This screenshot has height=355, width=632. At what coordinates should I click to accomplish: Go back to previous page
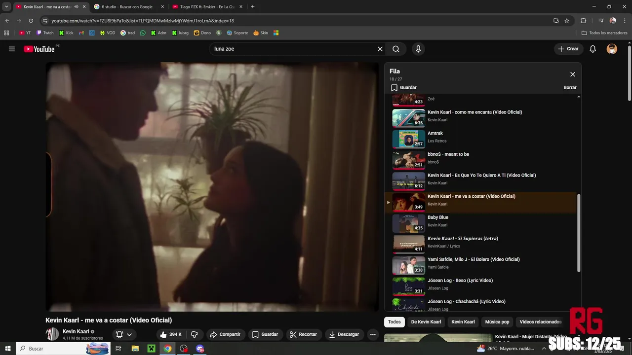[x=7, y=21]
